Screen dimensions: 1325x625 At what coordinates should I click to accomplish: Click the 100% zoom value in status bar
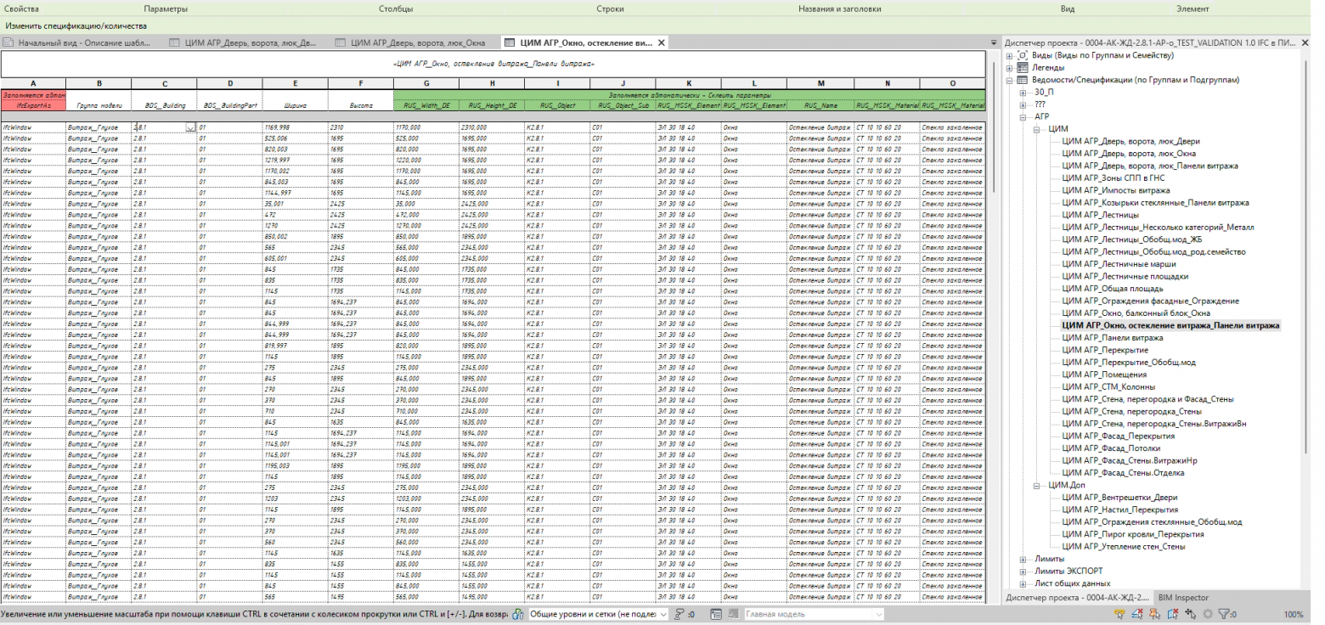[x=1294, y=614]
